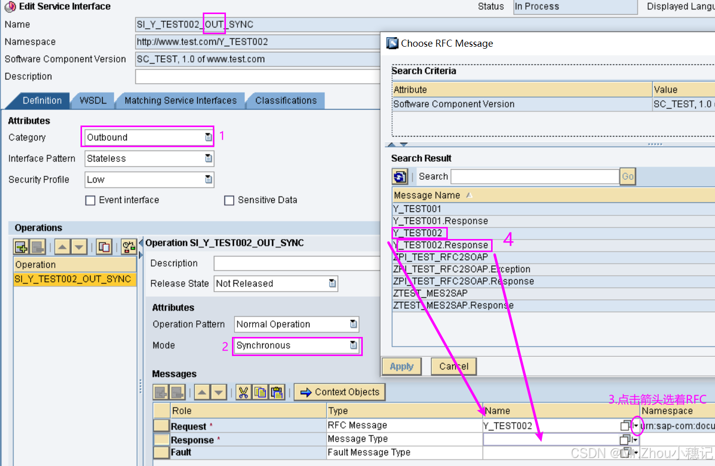Click the move-down arrow icon in Messages toolbar

point(217,392)
